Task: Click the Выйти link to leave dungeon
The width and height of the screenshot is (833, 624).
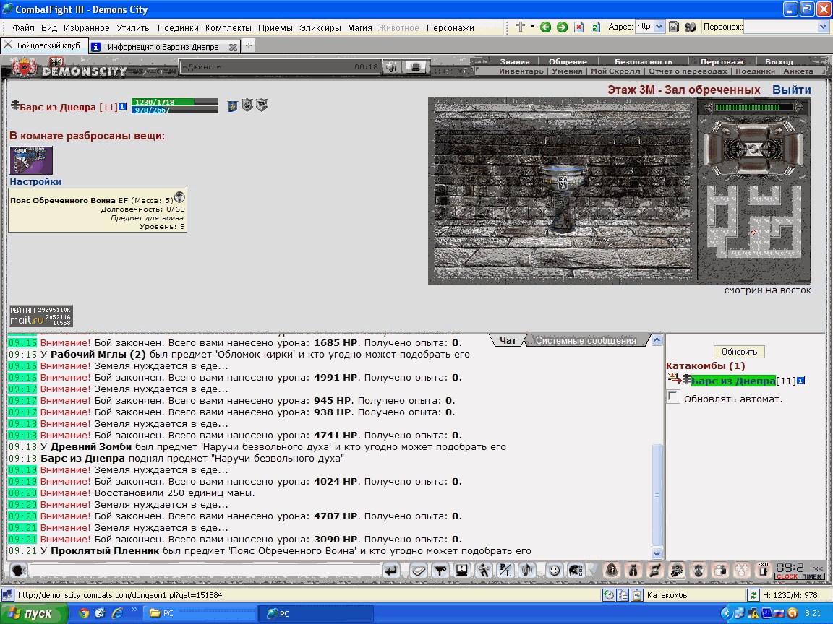Action: tap(792, 90)
